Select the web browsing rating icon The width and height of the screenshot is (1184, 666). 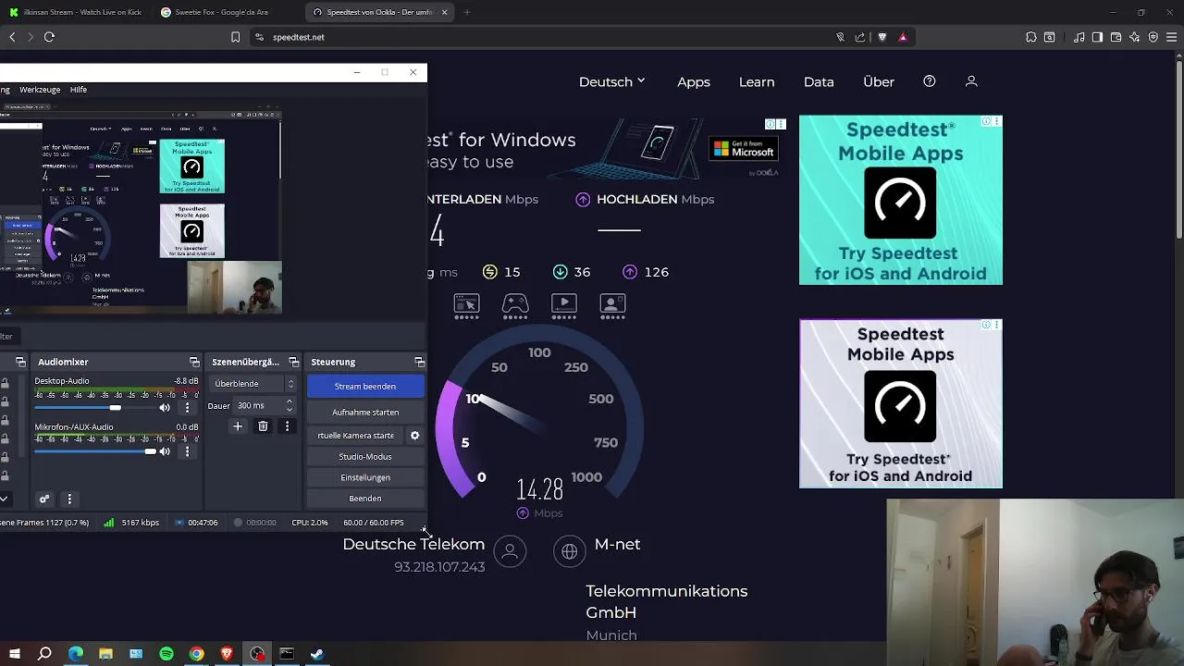pyautogui.click(x=466, y=304)
